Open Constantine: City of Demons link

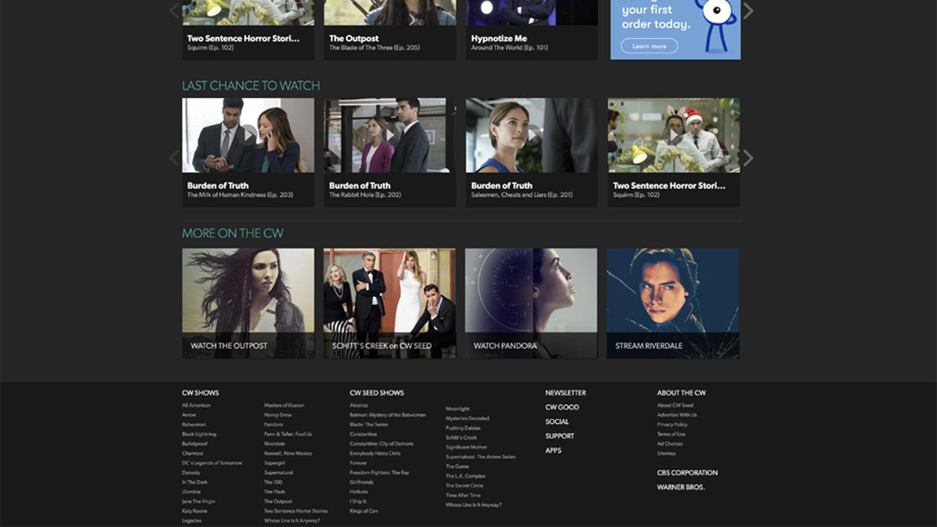click(x=382, y=444)
